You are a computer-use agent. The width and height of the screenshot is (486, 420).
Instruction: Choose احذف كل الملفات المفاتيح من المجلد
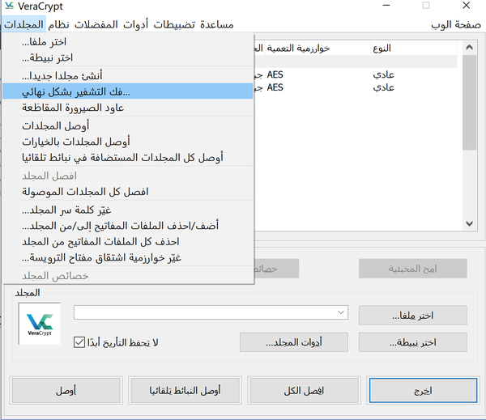[x=128, y=242]
